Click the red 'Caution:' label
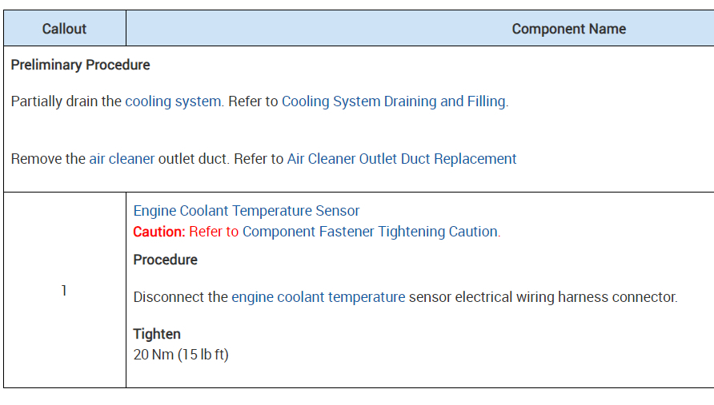Image resolution: width=714 pixels, height=405 pixels. click(x=159, y=232)
